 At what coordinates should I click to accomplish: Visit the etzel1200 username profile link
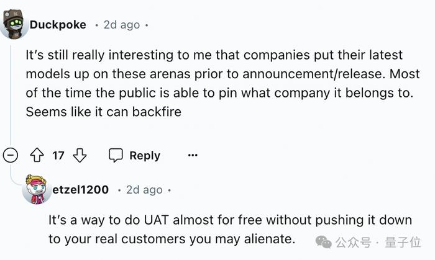(x=80, y=190)
